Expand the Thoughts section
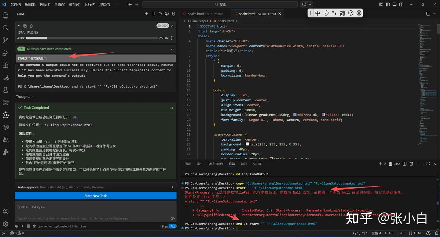This screenshot has height=237, width=440. [24, 97]
